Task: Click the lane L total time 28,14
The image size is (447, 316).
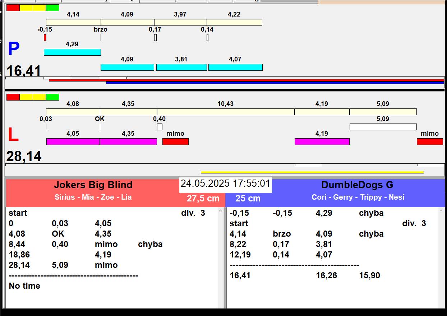Action: click(x=24, y=157)
